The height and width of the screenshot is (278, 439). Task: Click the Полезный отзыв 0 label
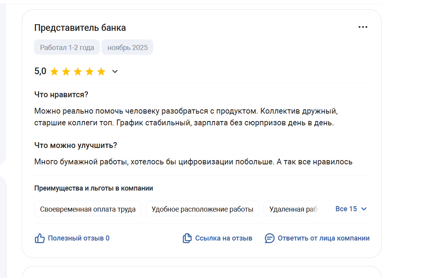[79, 238]
